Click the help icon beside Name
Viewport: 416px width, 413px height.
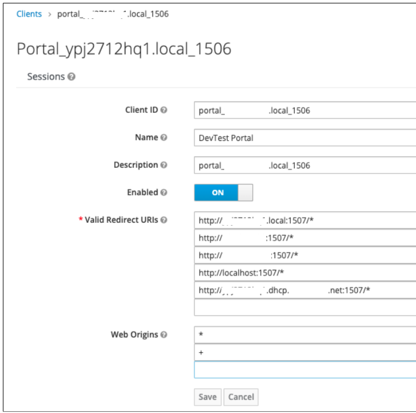pyautogui.click(x=164, y=137)
